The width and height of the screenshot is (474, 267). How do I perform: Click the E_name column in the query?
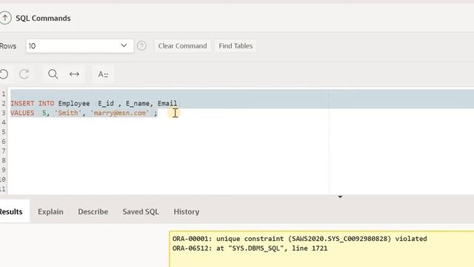click(138, 104)
